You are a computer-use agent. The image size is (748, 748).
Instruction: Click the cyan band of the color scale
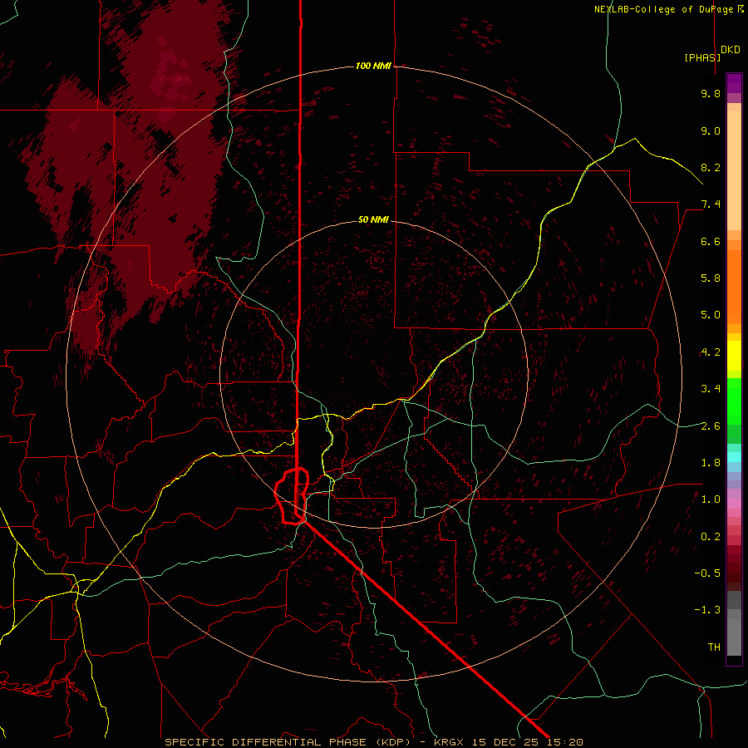coord(734,457)
